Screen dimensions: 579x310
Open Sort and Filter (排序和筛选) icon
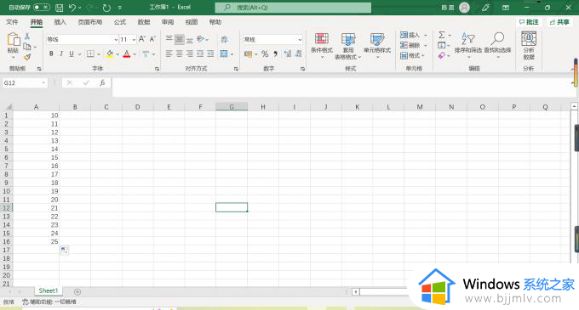coord(467,38)
